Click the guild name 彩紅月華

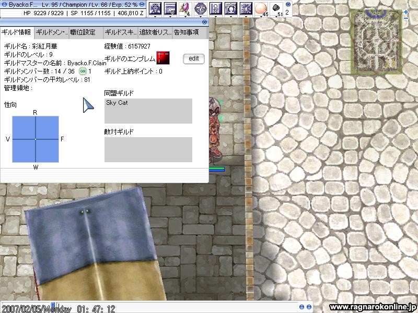coord(44,46)
